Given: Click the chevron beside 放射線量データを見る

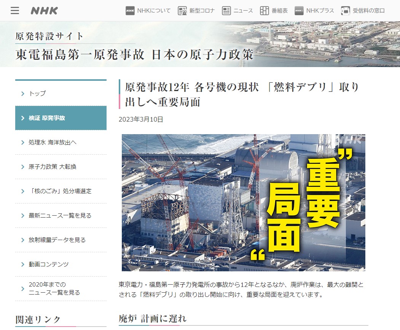Looking at the screenshot, I should [23, 240].
